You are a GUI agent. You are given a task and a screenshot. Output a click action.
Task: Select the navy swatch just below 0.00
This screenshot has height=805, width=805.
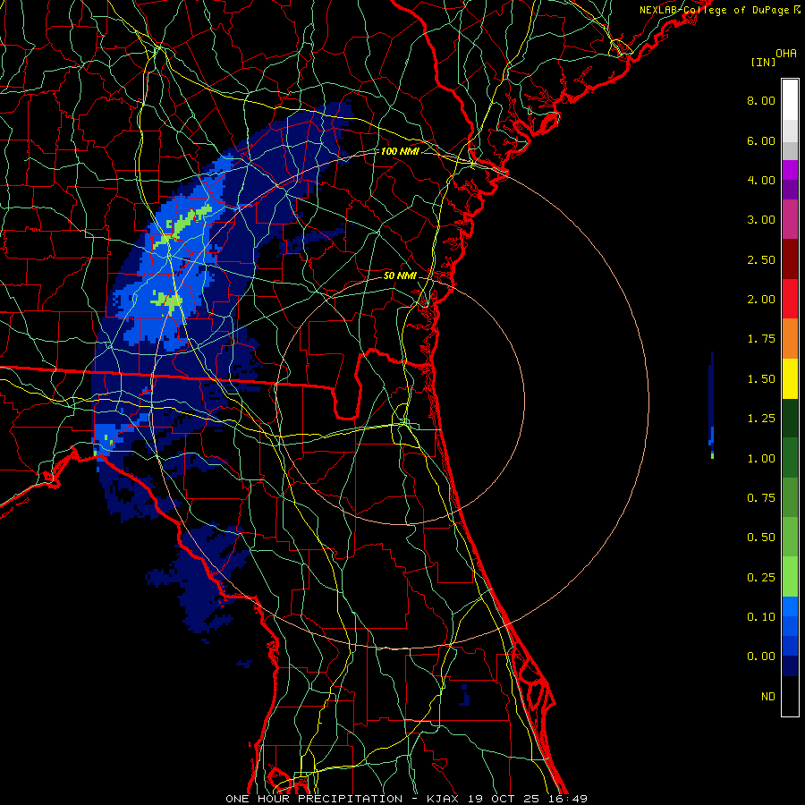(790, 666)
